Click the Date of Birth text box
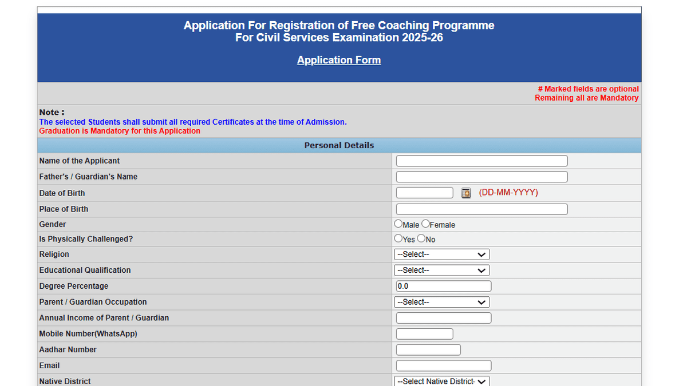This screenshot has width=687, height=386. pyautogui.click(x=425, y=193)
